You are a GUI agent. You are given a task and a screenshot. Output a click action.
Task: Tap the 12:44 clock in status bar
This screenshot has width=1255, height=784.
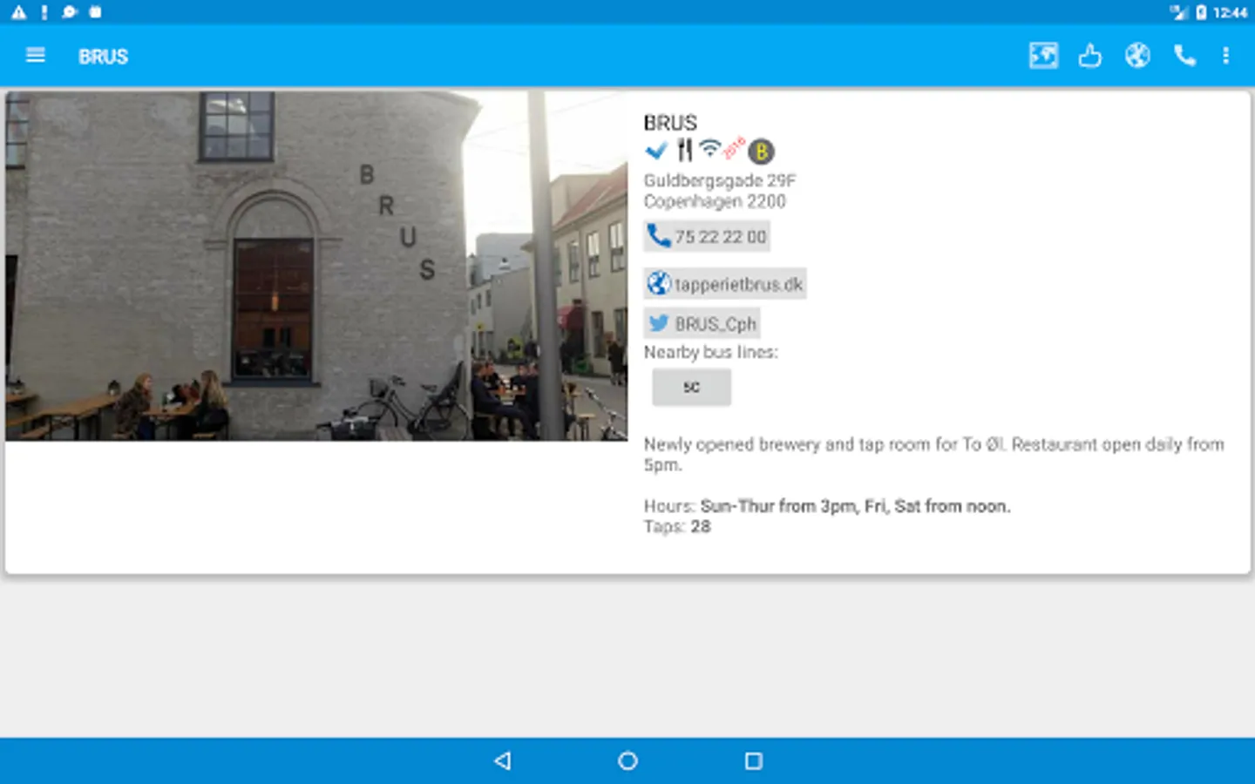[1230, 12]
